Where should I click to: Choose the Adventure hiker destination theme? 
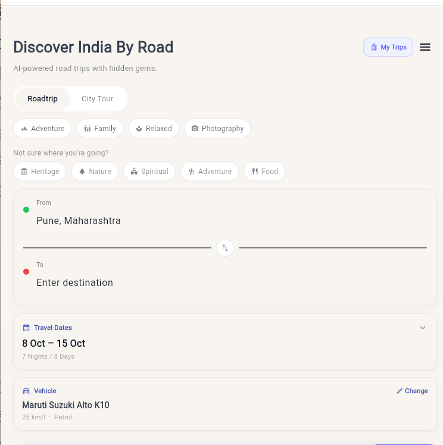(210, 172)
